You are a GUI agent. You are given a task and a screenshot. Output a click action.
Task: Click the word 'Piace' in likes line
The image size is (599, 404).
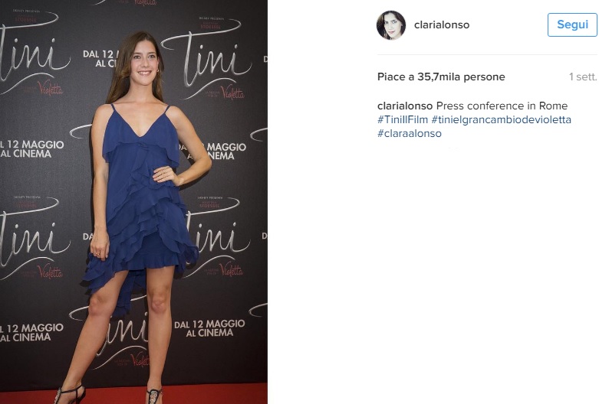coord(391,77)
